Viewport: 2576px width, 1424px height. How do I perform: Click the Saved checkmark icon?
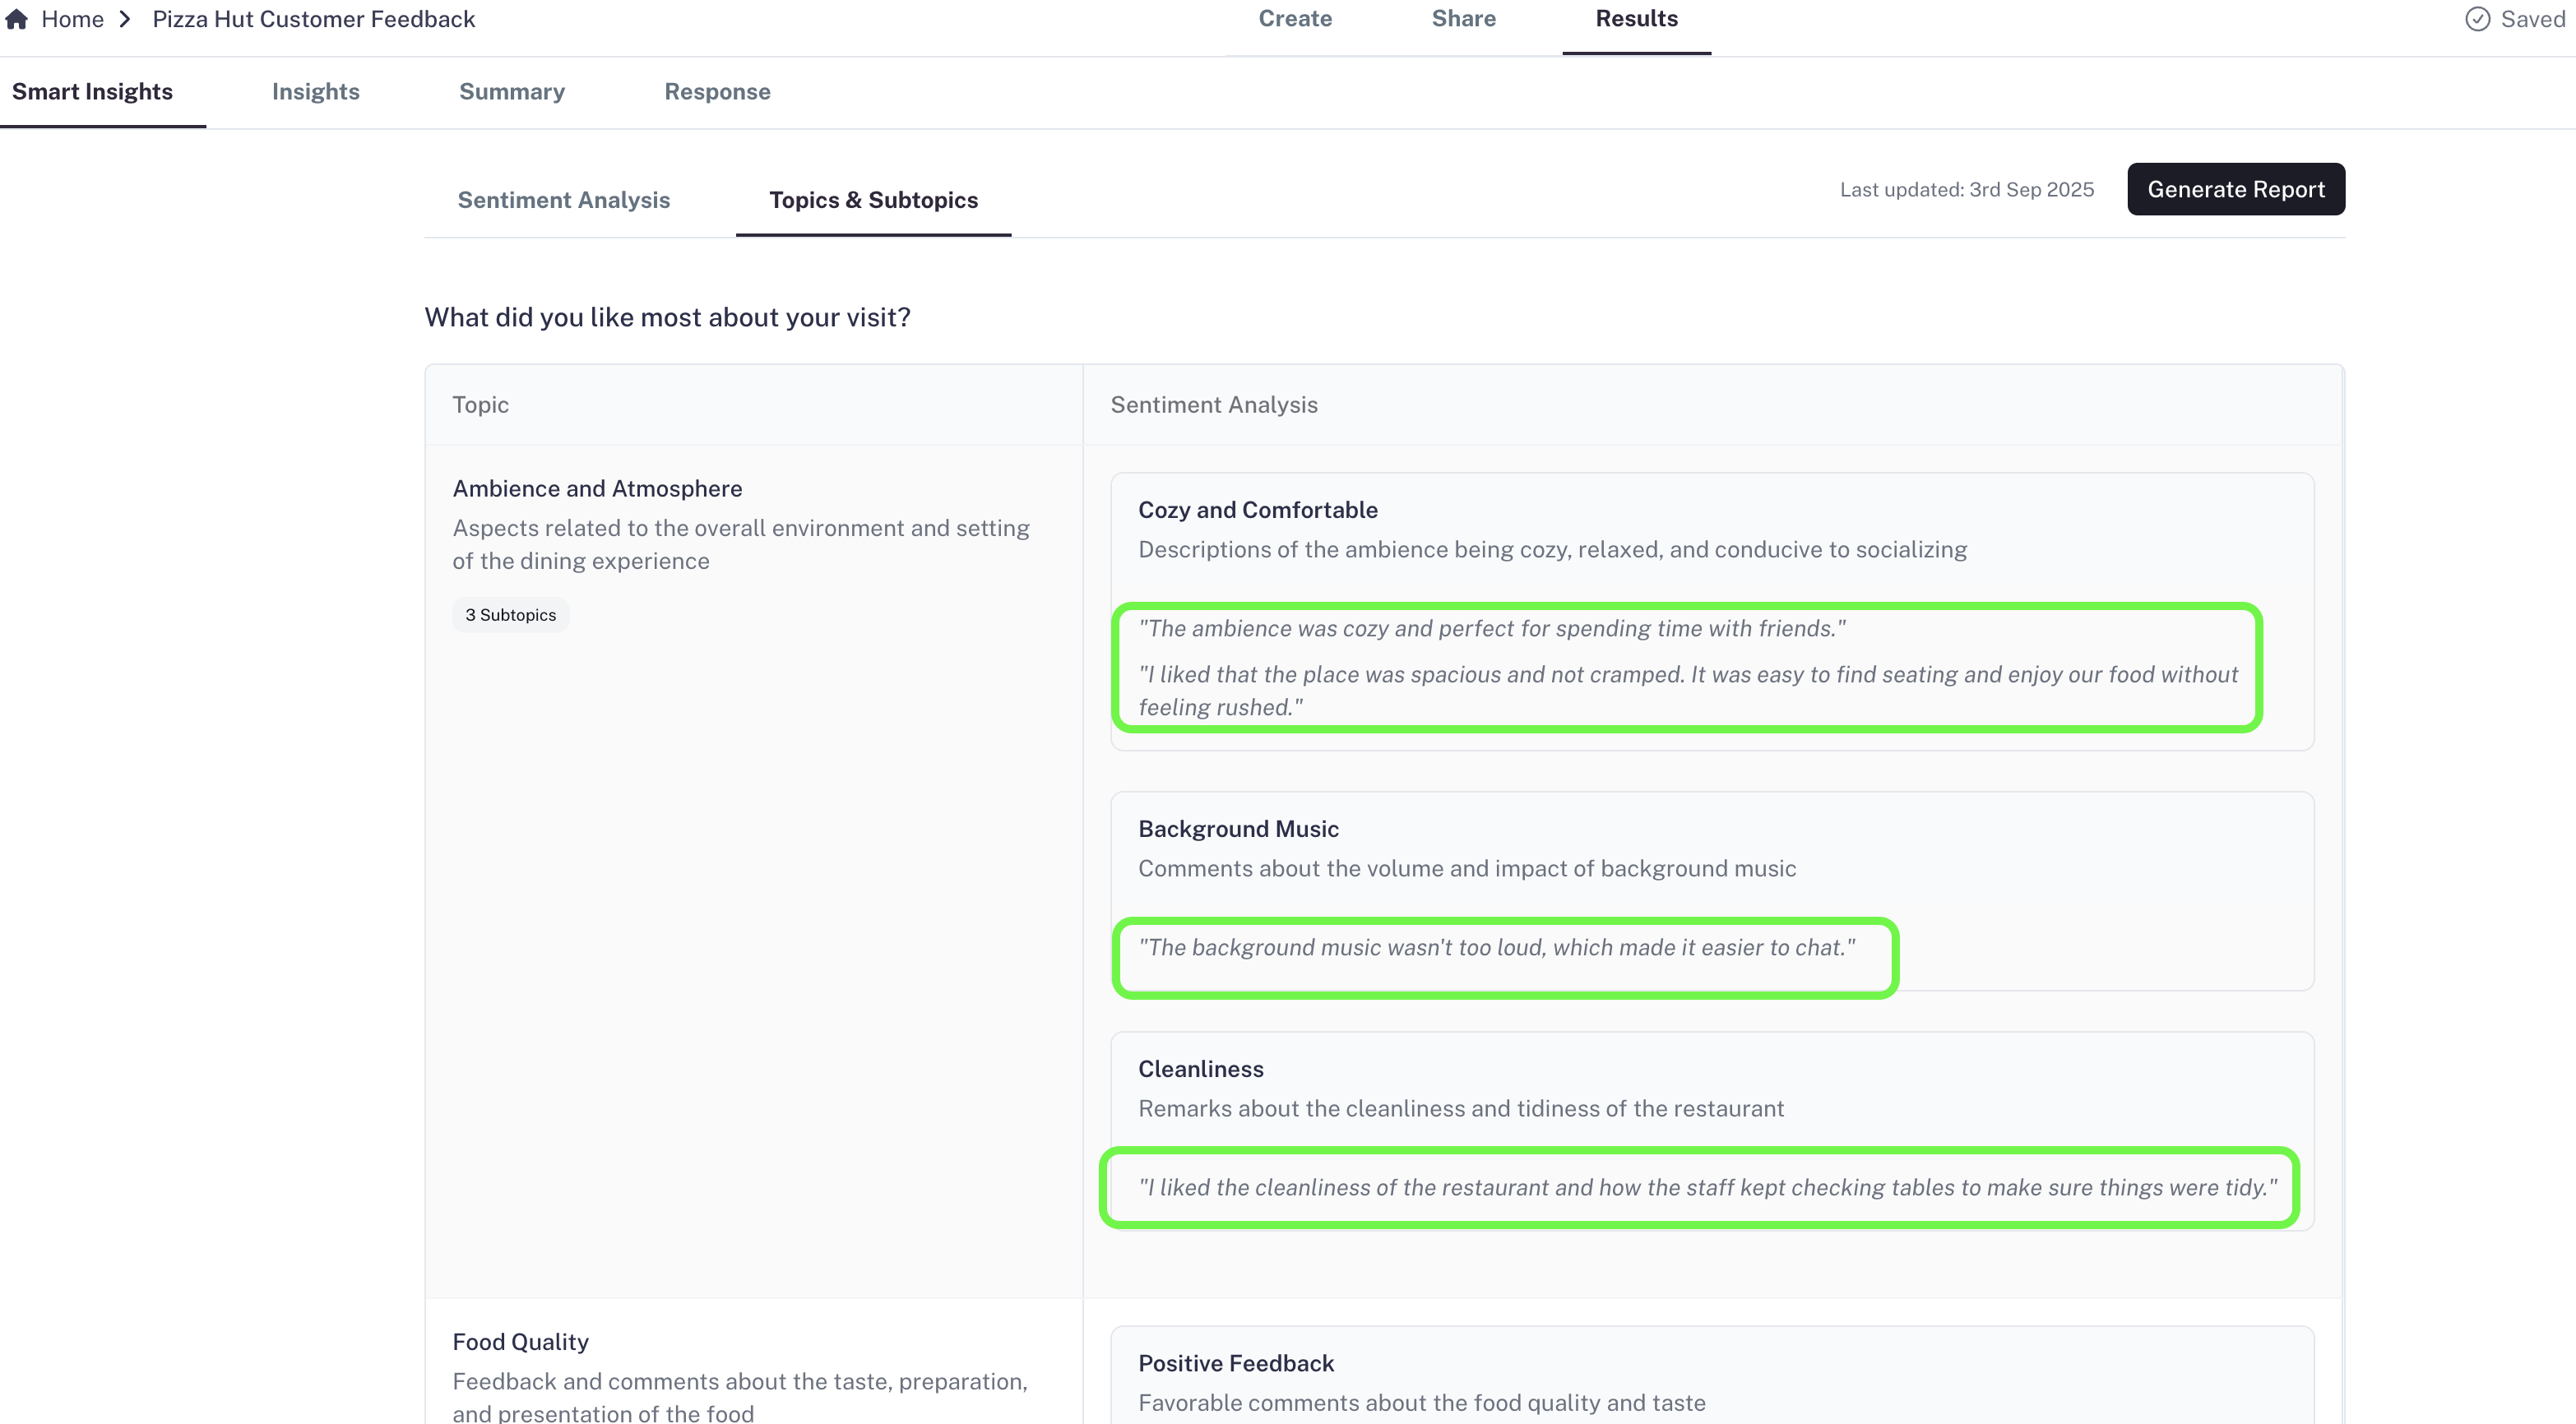tap(2477, 19)
